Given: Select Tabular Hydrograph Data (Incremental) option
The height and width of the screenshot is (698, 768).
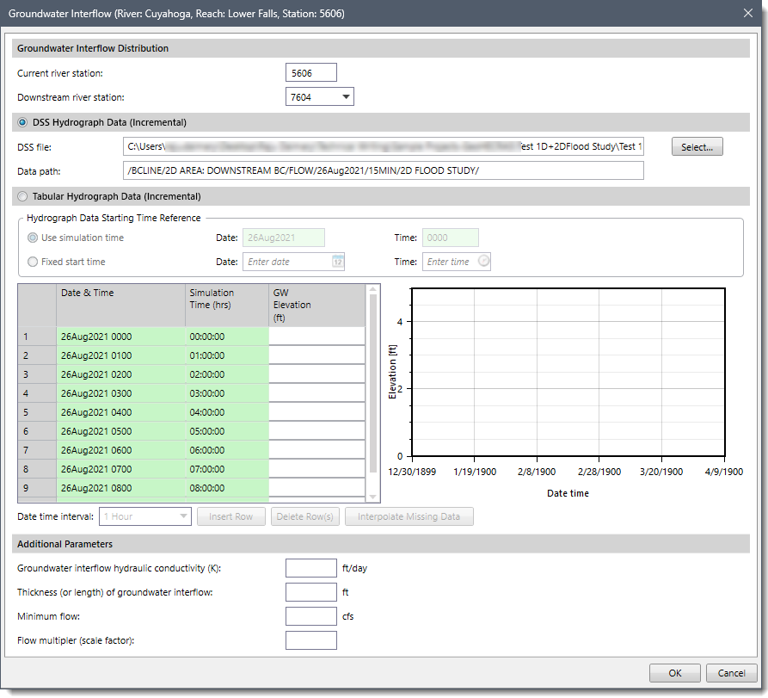Looking at the screenshot, I should click(22, 196).
